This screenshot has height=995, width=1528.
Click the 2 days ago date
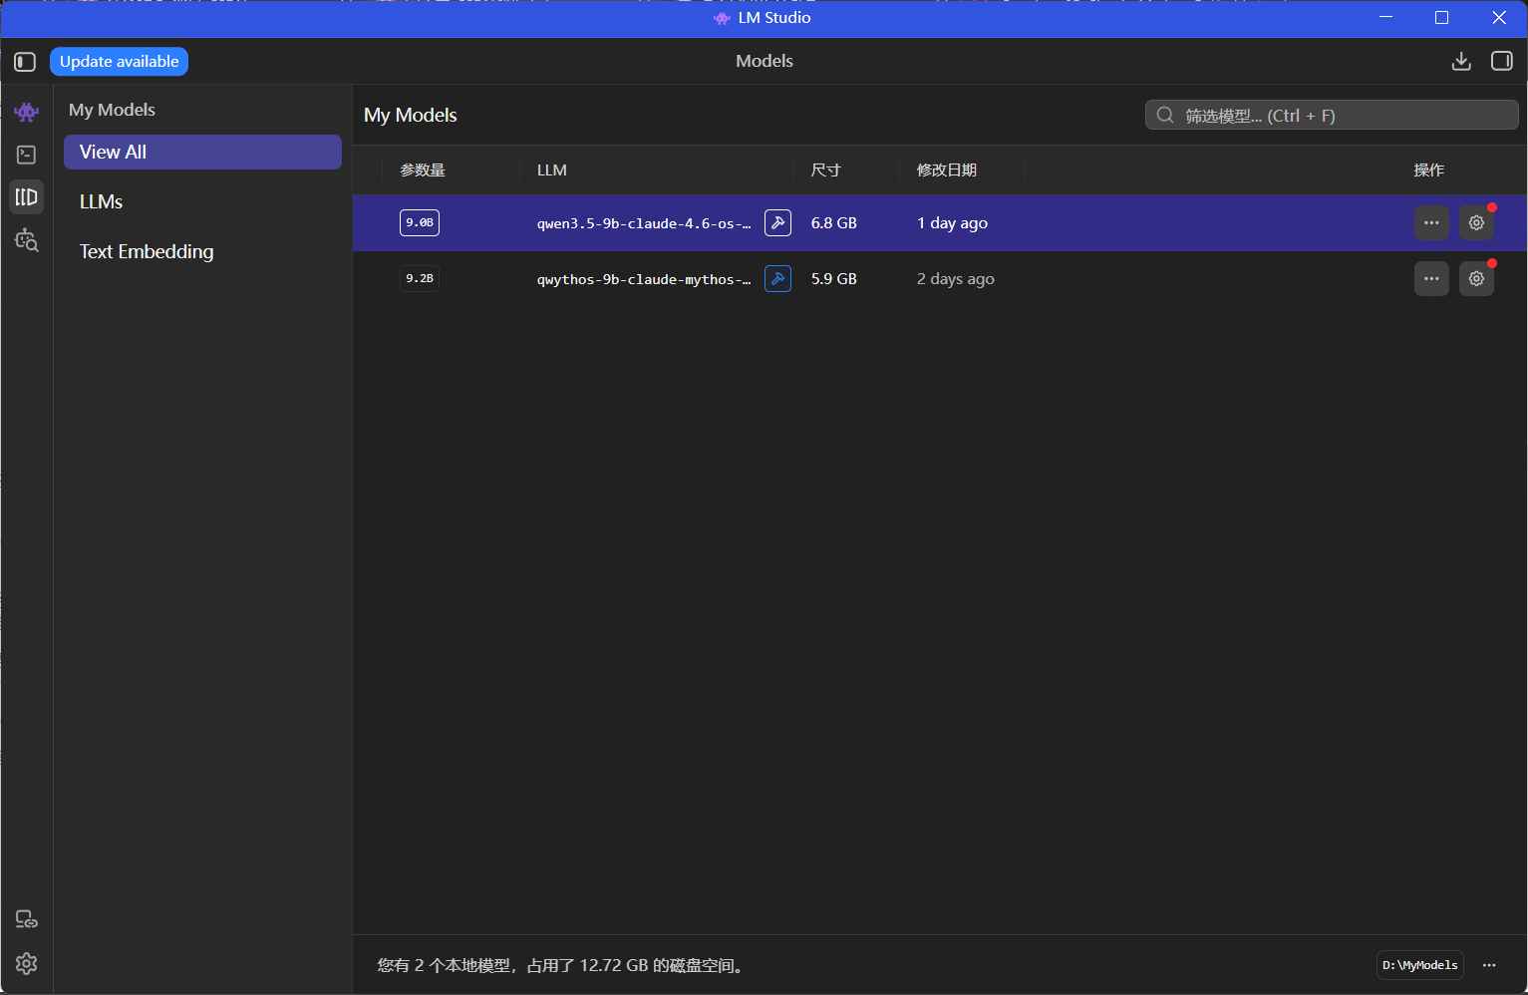tap(956, 279)
